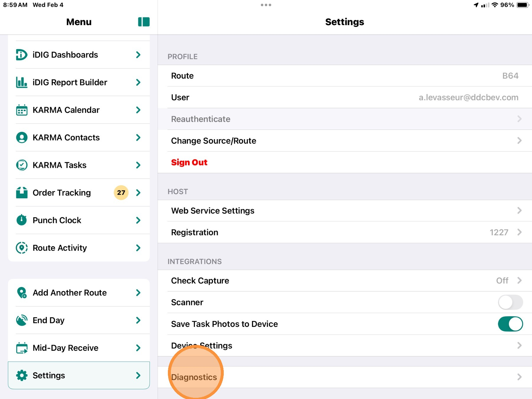Image resolution: width=532 pixels, height=399 pixels.
Task: Tap the Route Activity location icon
Action: coord(22,248)
